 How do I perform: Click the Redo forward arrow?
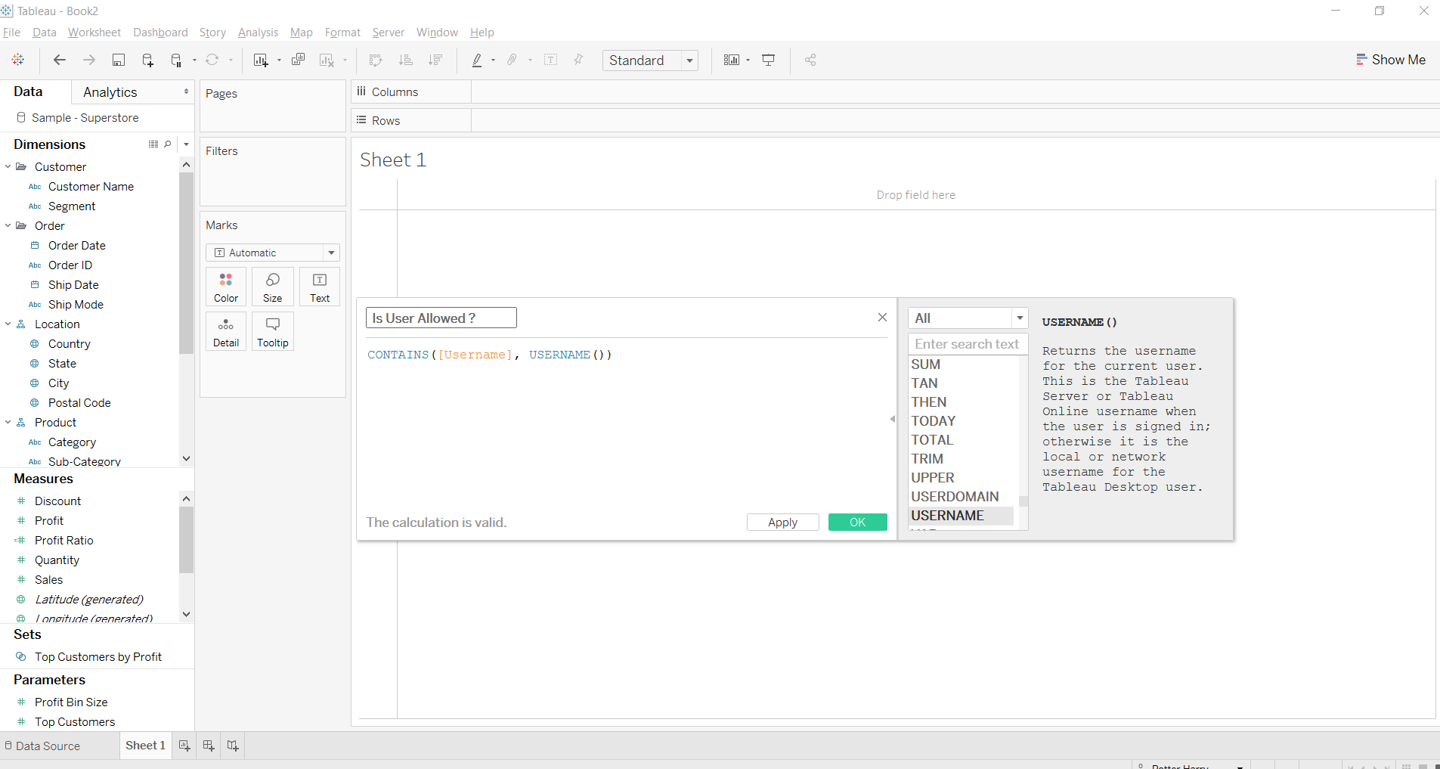[x=88, y=60]
